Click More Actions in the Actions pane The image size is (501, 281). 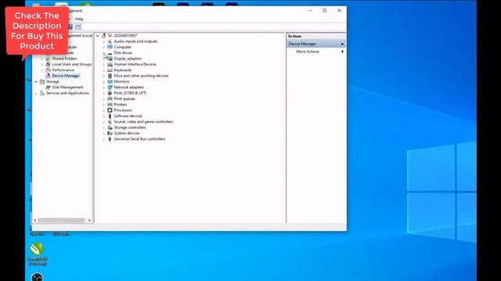click(x=308, y=52)
